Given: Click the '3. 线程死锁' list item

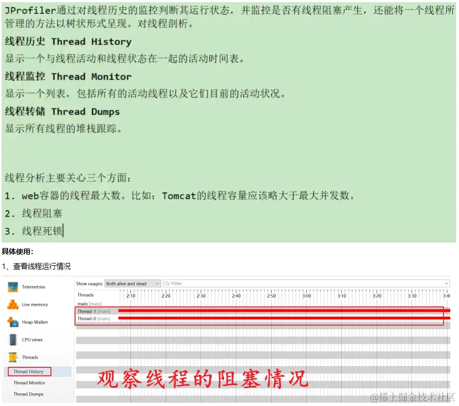Looking at the screenshot, I should coord(34,231).
